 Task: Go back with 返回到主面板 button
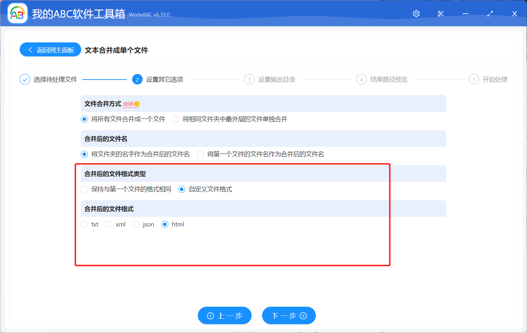[x=51, y=50]
